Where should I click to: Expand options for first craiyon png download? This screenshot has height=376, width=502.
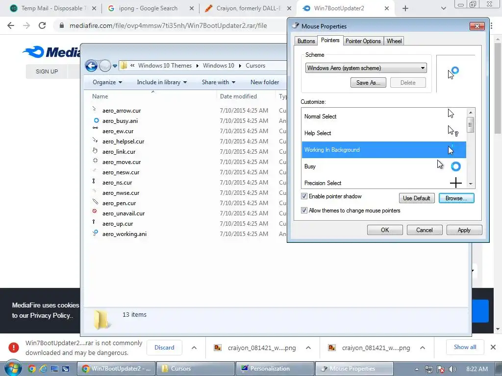pos(308,348)
